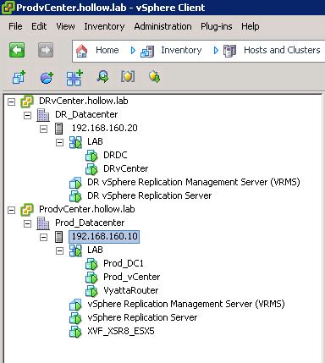Open the Administration menu

(162, 26)
